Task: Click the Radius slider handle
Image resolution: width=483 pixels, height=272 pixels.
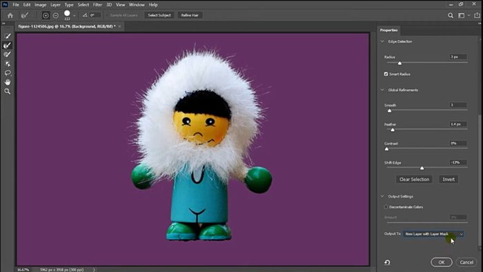Action: (x=400, y=63)
